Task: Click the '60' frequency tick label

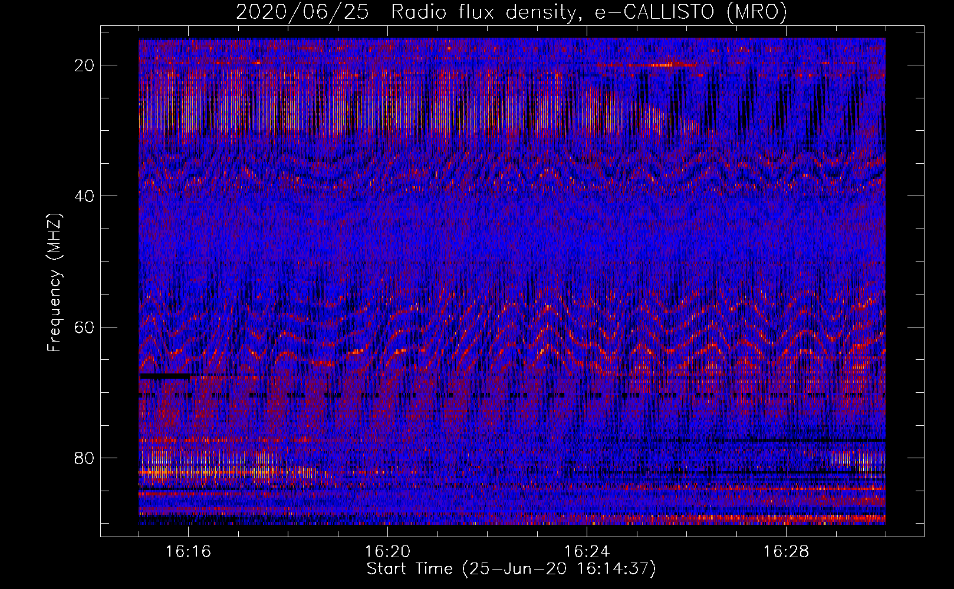Action: point(85,327)
